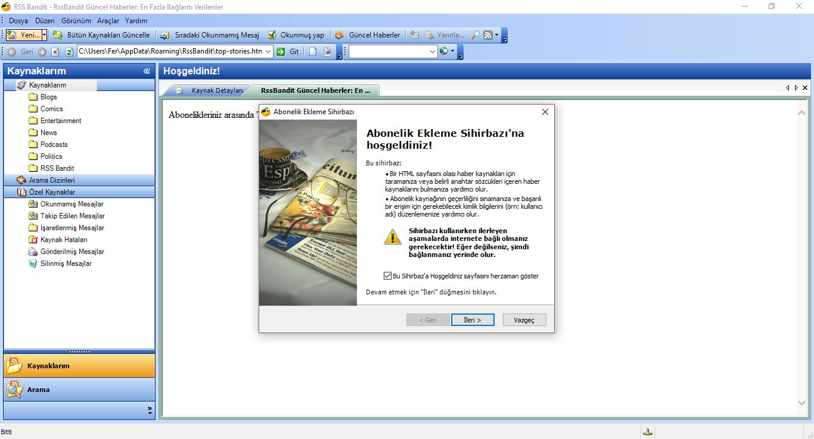Click the content pane scroll up arrow

802,112
